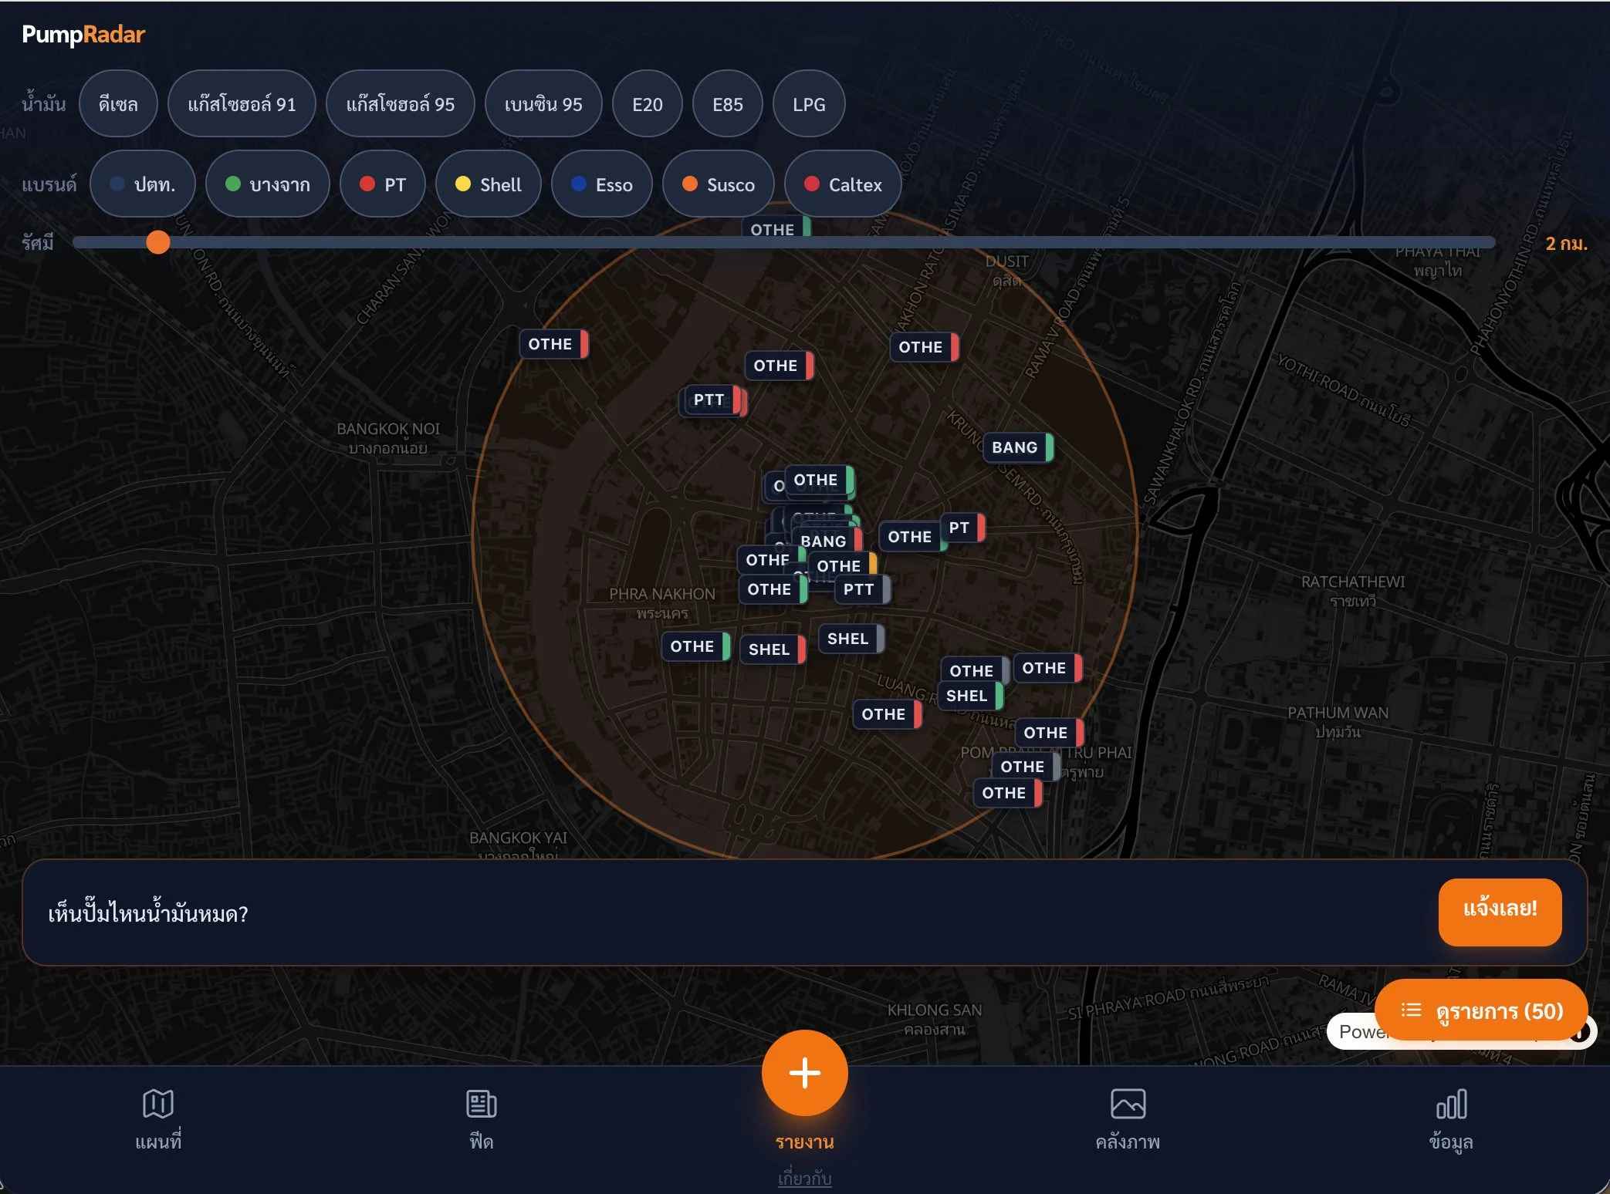This screenshot has width=1610, height=1194.
Task: Open the station list (50) button
Action: tap(1480, 1010)
